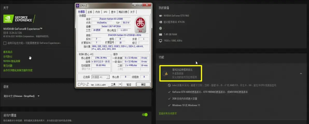Click the 线程数 field showing 8

(x=144, y=77)
